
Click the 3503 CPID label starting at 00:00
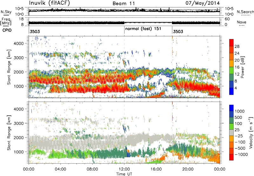pyautogui.click(x=35, y=31)
